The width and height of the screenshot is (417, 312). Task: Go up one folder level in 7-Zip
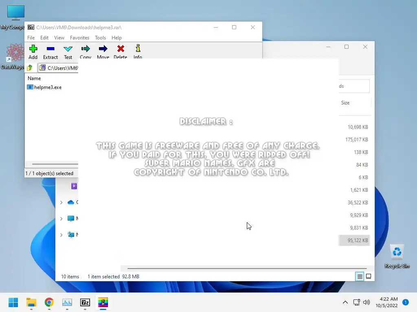(x=30, y=68)
